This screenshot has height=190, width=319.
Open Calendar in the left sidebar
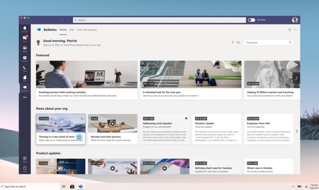pos(25,59)
